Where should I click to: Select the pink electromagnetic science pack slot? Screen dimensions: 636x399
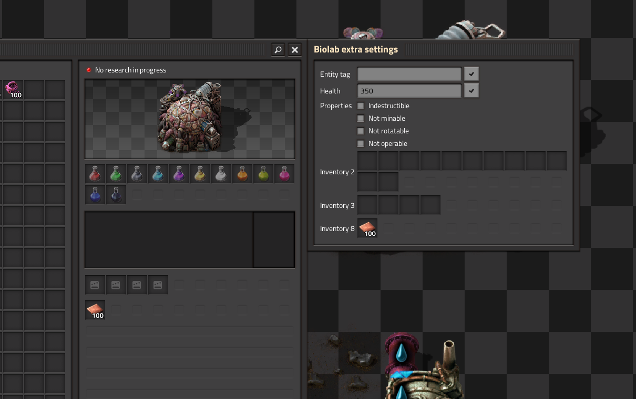point(284,174)
